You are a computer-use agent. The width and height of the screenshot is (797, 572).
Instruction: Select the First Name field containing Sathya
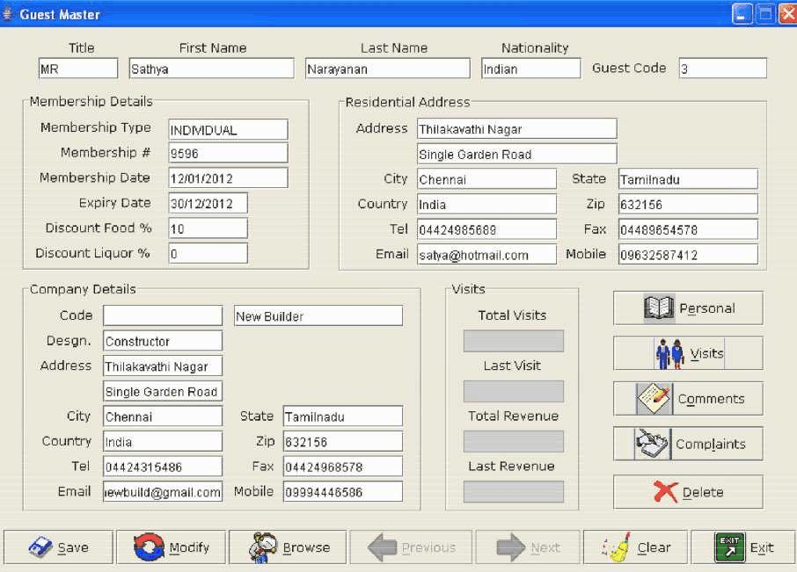[x=211, y=69]
